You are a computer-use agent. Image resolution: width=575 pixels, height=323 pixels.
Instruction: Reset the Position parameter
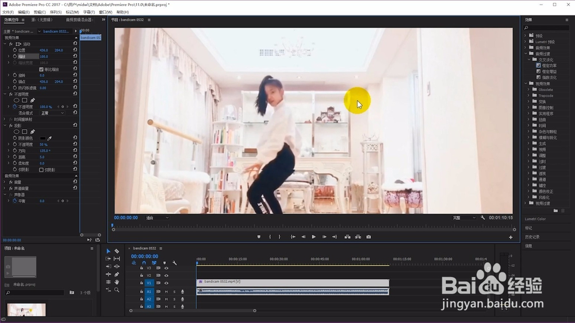coord(75,50)
